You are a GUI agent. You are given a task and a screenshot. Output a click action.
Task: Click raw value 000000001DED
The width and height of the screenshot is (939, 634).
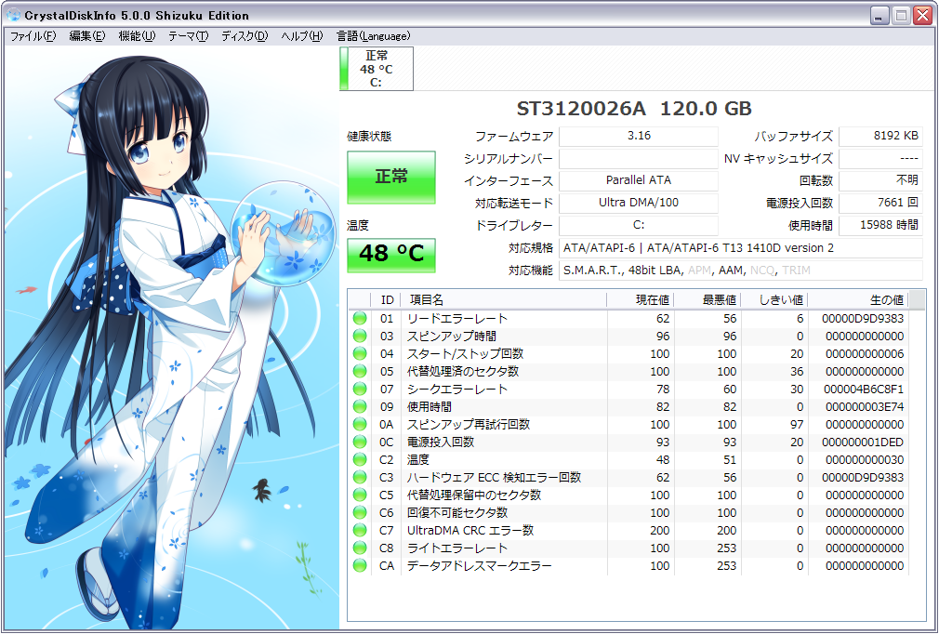point(863,442)
